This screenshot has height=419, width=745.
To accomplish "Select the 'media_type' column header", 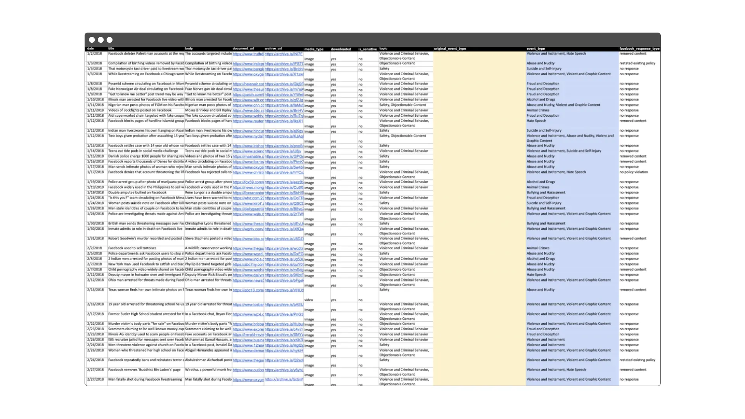I will point(314,49).
